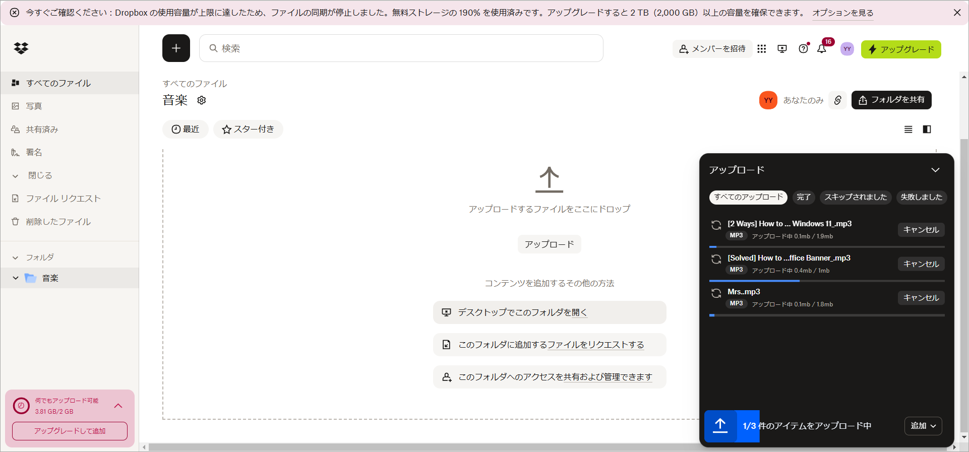Open the YY account avatar menu
The image size is (969, 452).
pos(847,49)
